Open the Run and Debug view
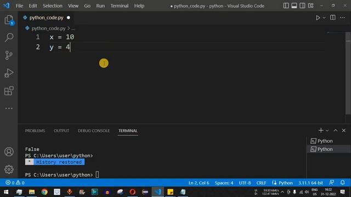 (x=9, y=73)
